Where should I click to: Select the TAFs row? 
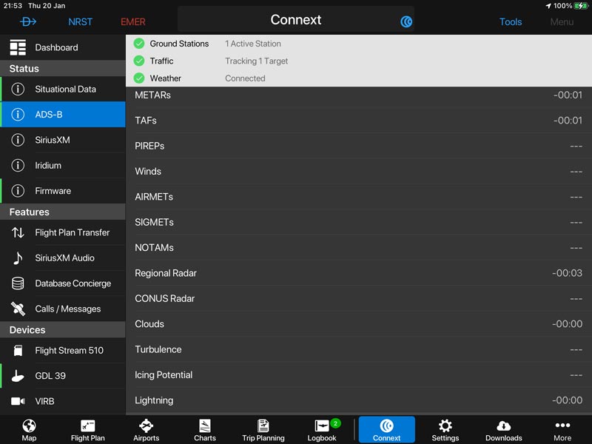point(359,121)
